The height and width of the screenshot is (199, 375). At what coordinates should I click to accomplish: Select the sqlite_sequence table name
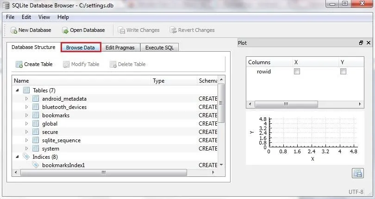[x=61, y=140]
